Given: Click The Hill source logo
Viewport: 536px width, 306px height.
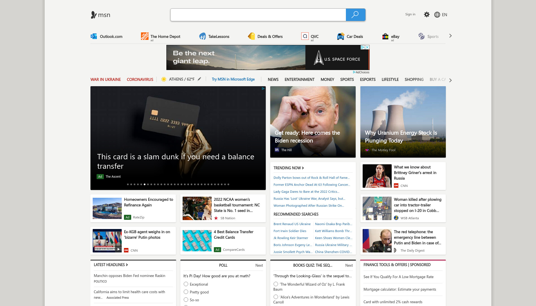Looking at the screenshot, I should pyautogui.click(x=277, y=150).
